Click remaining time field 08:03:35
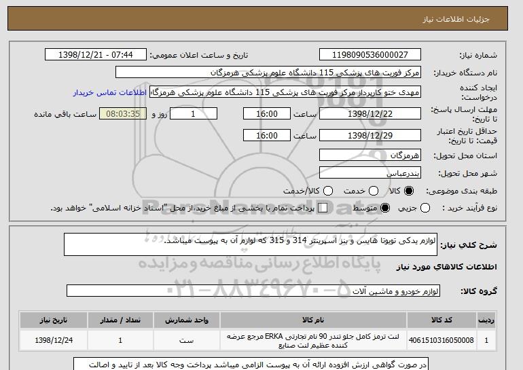Screen dimensions: 523x370 (x=123, y=113)
